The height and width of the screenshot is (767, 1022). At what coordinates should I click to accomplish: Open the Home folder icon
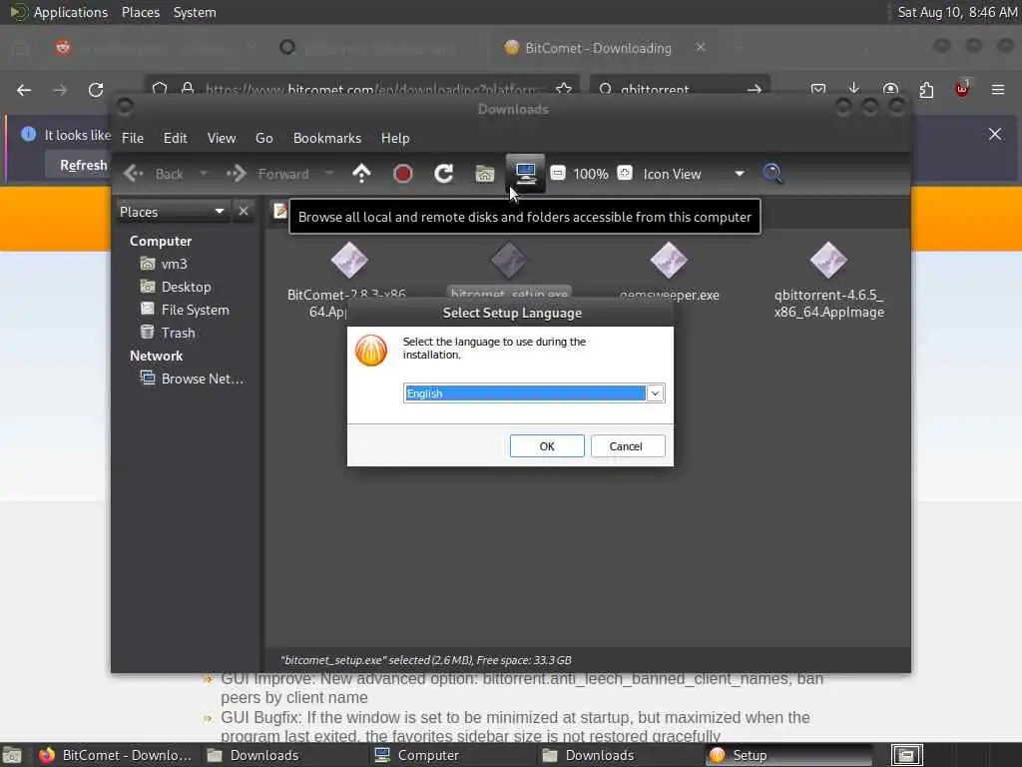[485, 174]
